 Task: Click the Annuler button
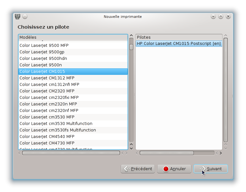click(174, 169)
